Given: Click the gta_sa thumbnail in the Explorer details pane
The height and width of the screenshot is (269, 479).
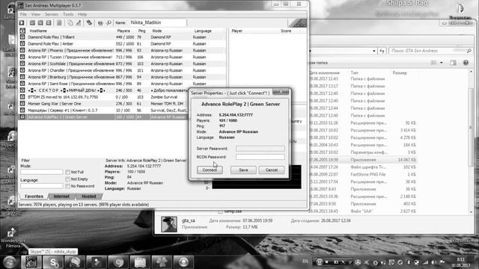Looking at the screenshot, I should [169, 224].
